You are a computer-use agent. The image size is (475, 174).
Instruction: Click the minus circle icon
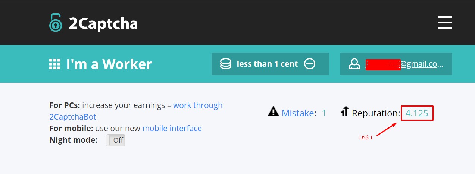tap(310, 64)
